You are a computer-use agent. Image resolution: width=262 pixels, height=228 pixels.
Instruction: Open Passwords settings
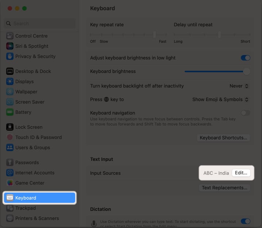(39, 163)
